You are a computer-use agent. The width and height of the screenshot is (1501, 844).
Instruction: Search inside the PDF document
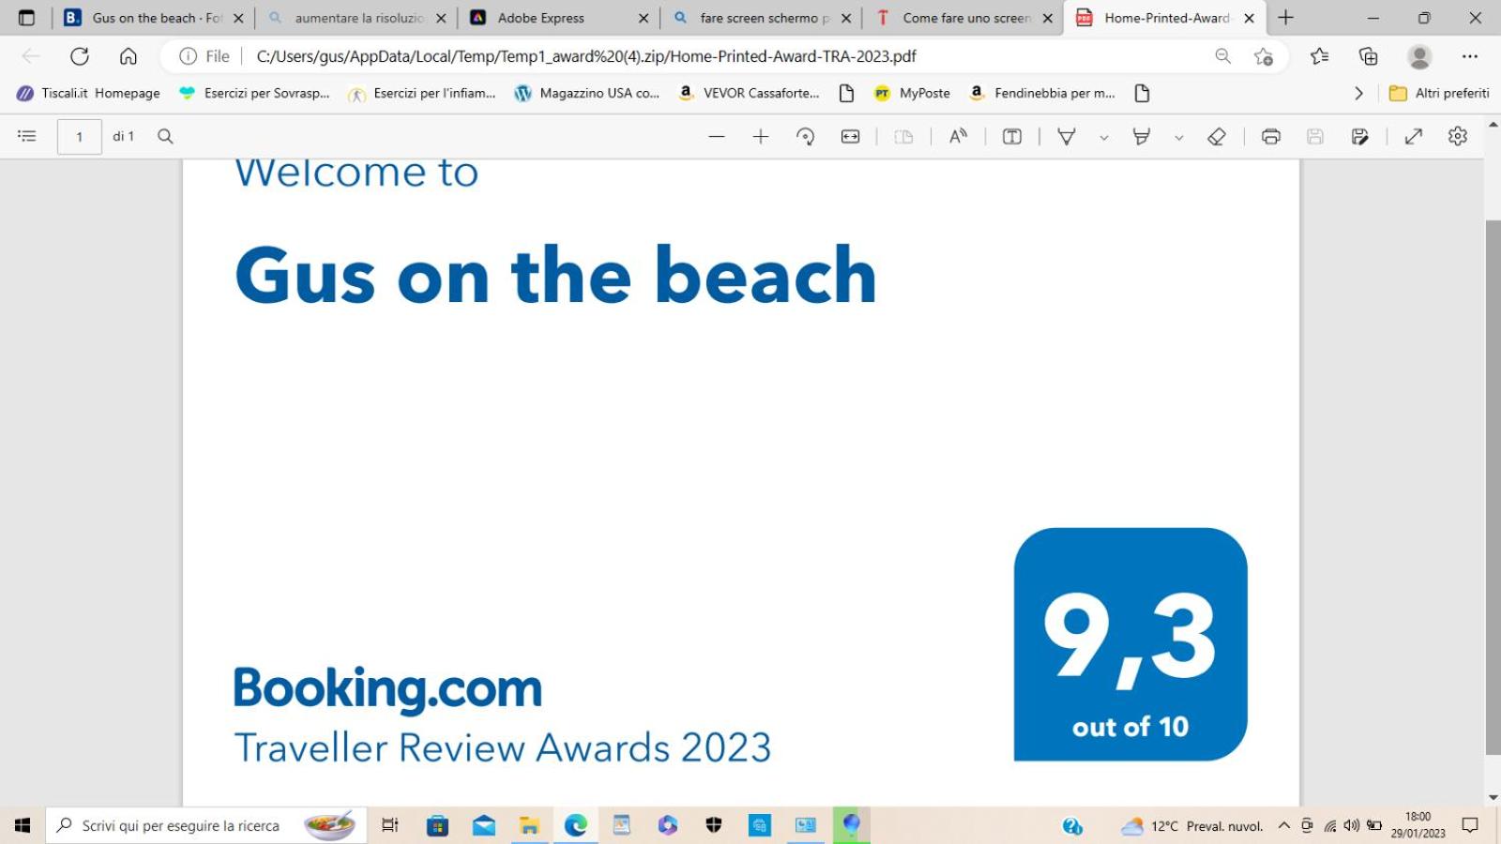coord(165,137)
